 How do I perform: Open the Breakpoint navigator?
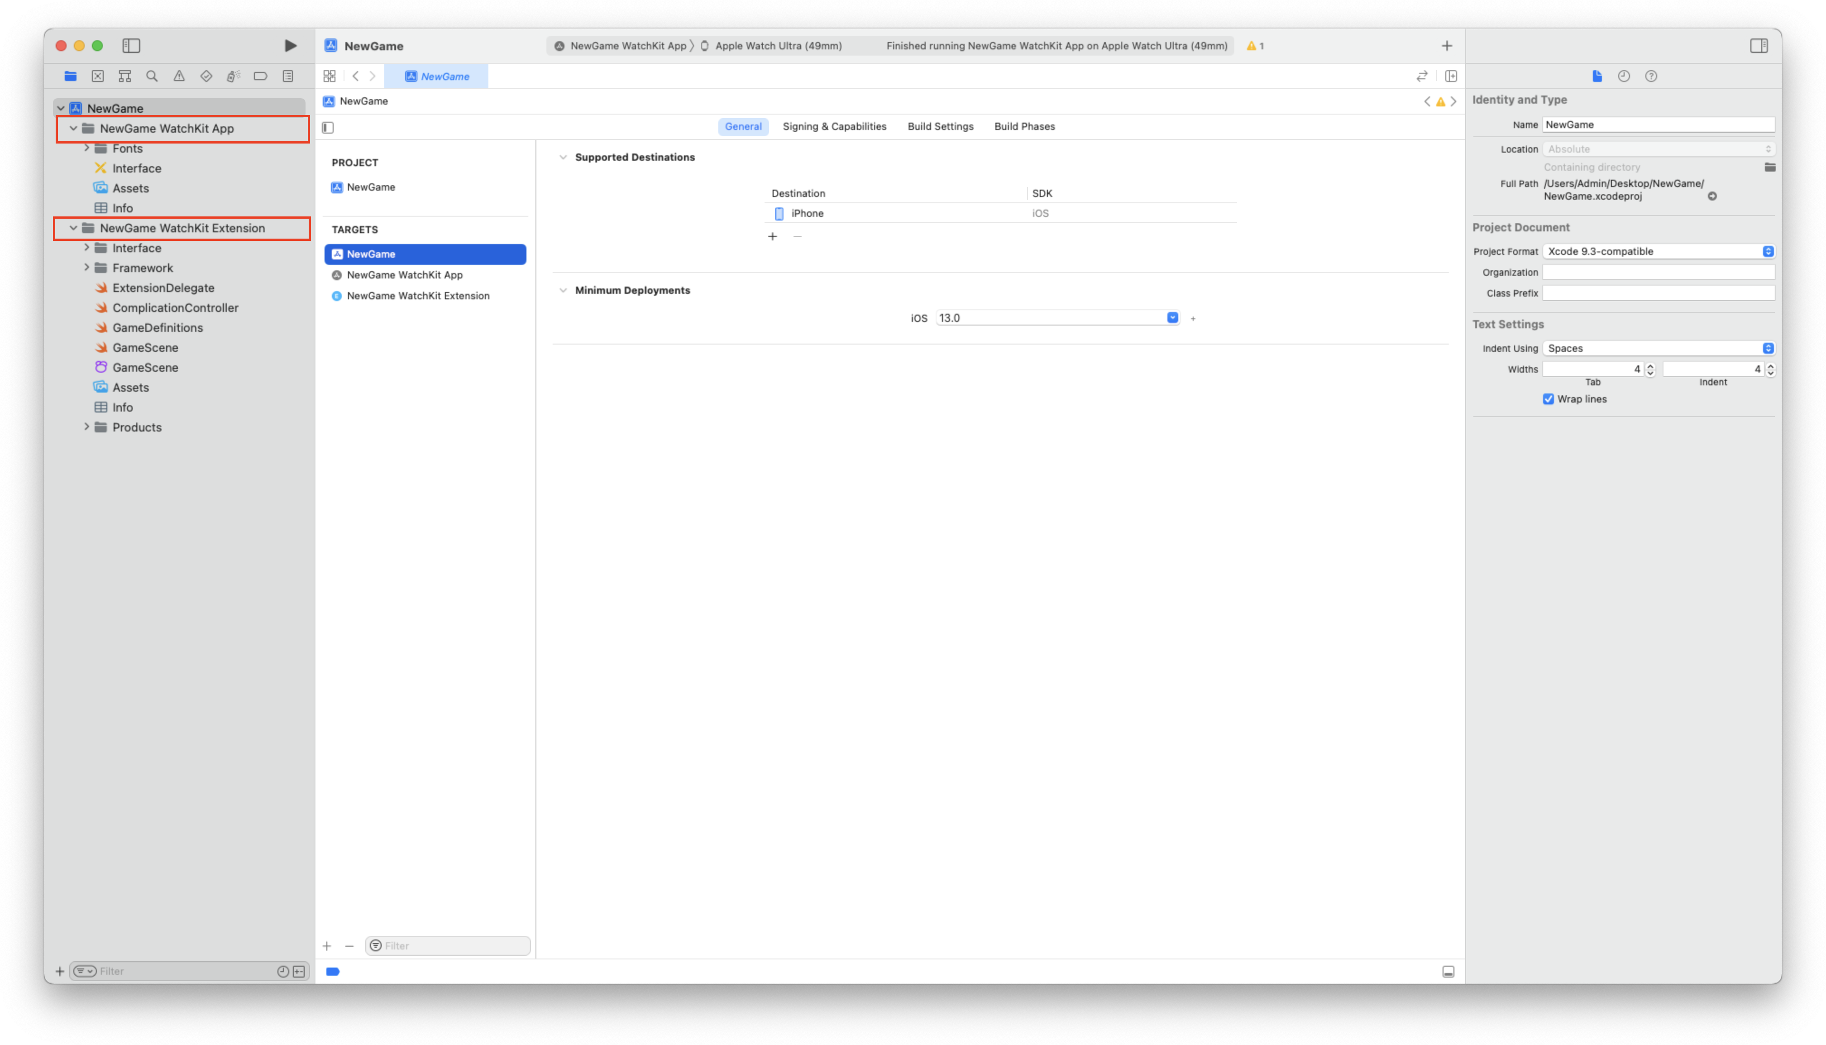(x=260, y=76)
